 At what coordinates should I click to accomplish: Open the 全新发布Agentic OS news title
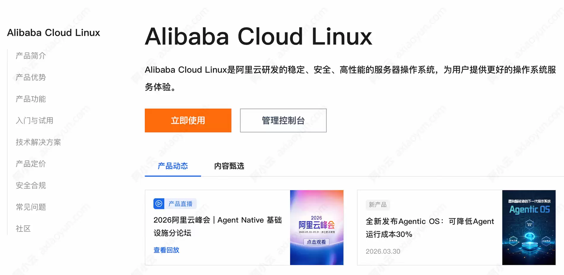[x=430, y=228]
